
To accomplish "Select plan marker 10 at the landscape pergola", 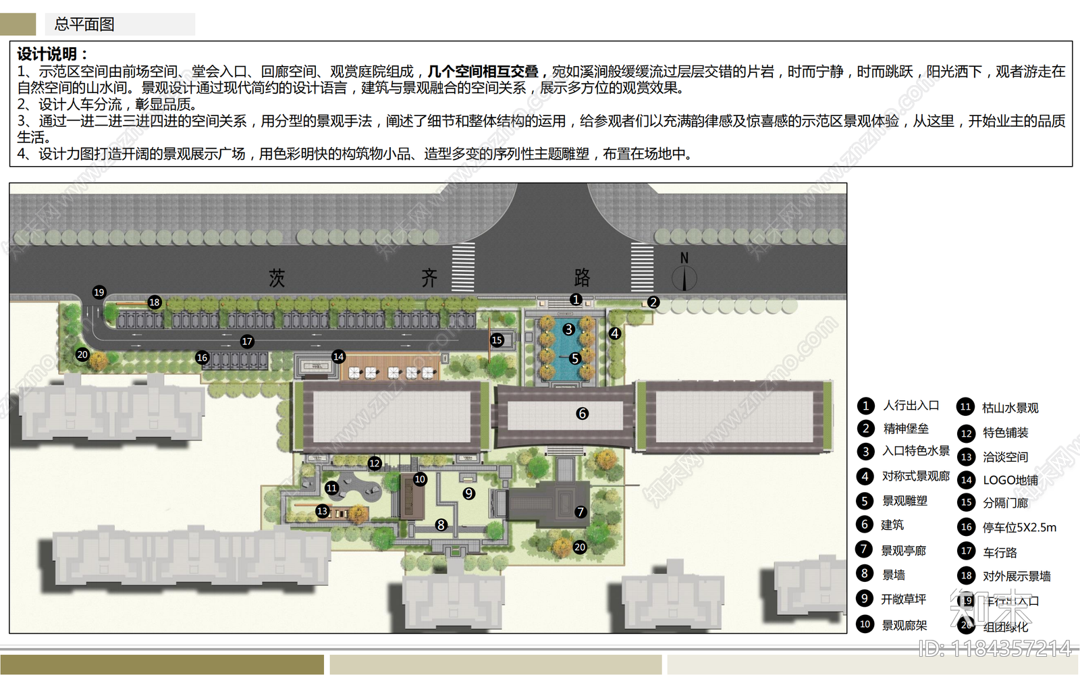I will tap(420, 479).
